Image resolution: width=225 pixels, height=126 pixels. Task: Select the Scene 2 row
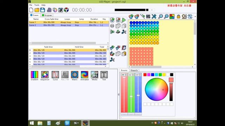point(69,25)
